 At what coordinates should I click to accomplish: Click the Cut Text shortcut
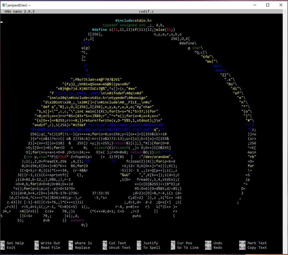[x=117, y=243]
